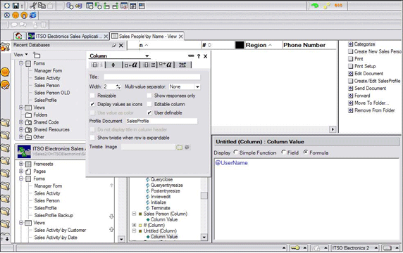Image resolution: width=403 pixels, height=253 pixels.
Task: Switch to Sales People\by Name - View tab
Action: coord(147,37)
